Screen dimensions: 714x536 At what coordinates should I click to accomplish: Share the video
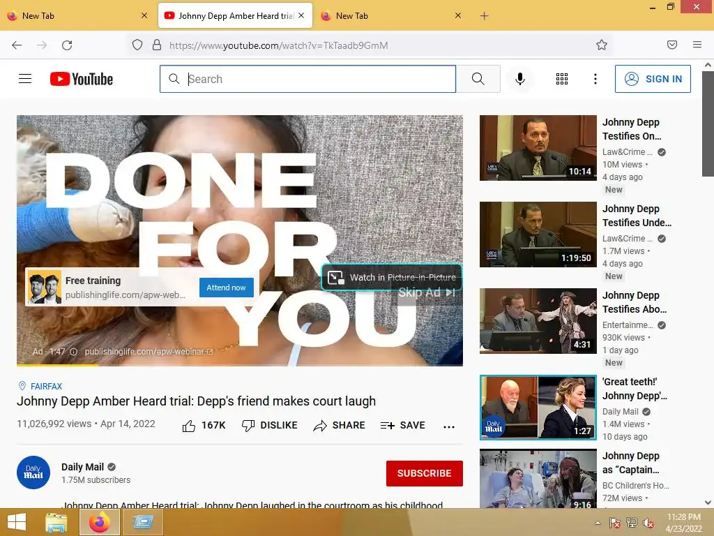coord(340,425)
